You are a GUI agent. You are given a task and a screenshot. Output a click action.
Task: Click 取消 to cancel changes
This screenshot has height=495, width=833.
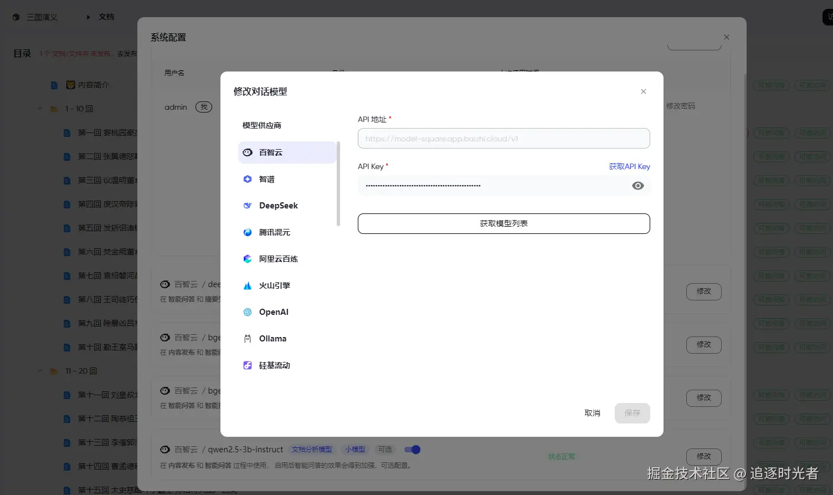click(593, 413)
